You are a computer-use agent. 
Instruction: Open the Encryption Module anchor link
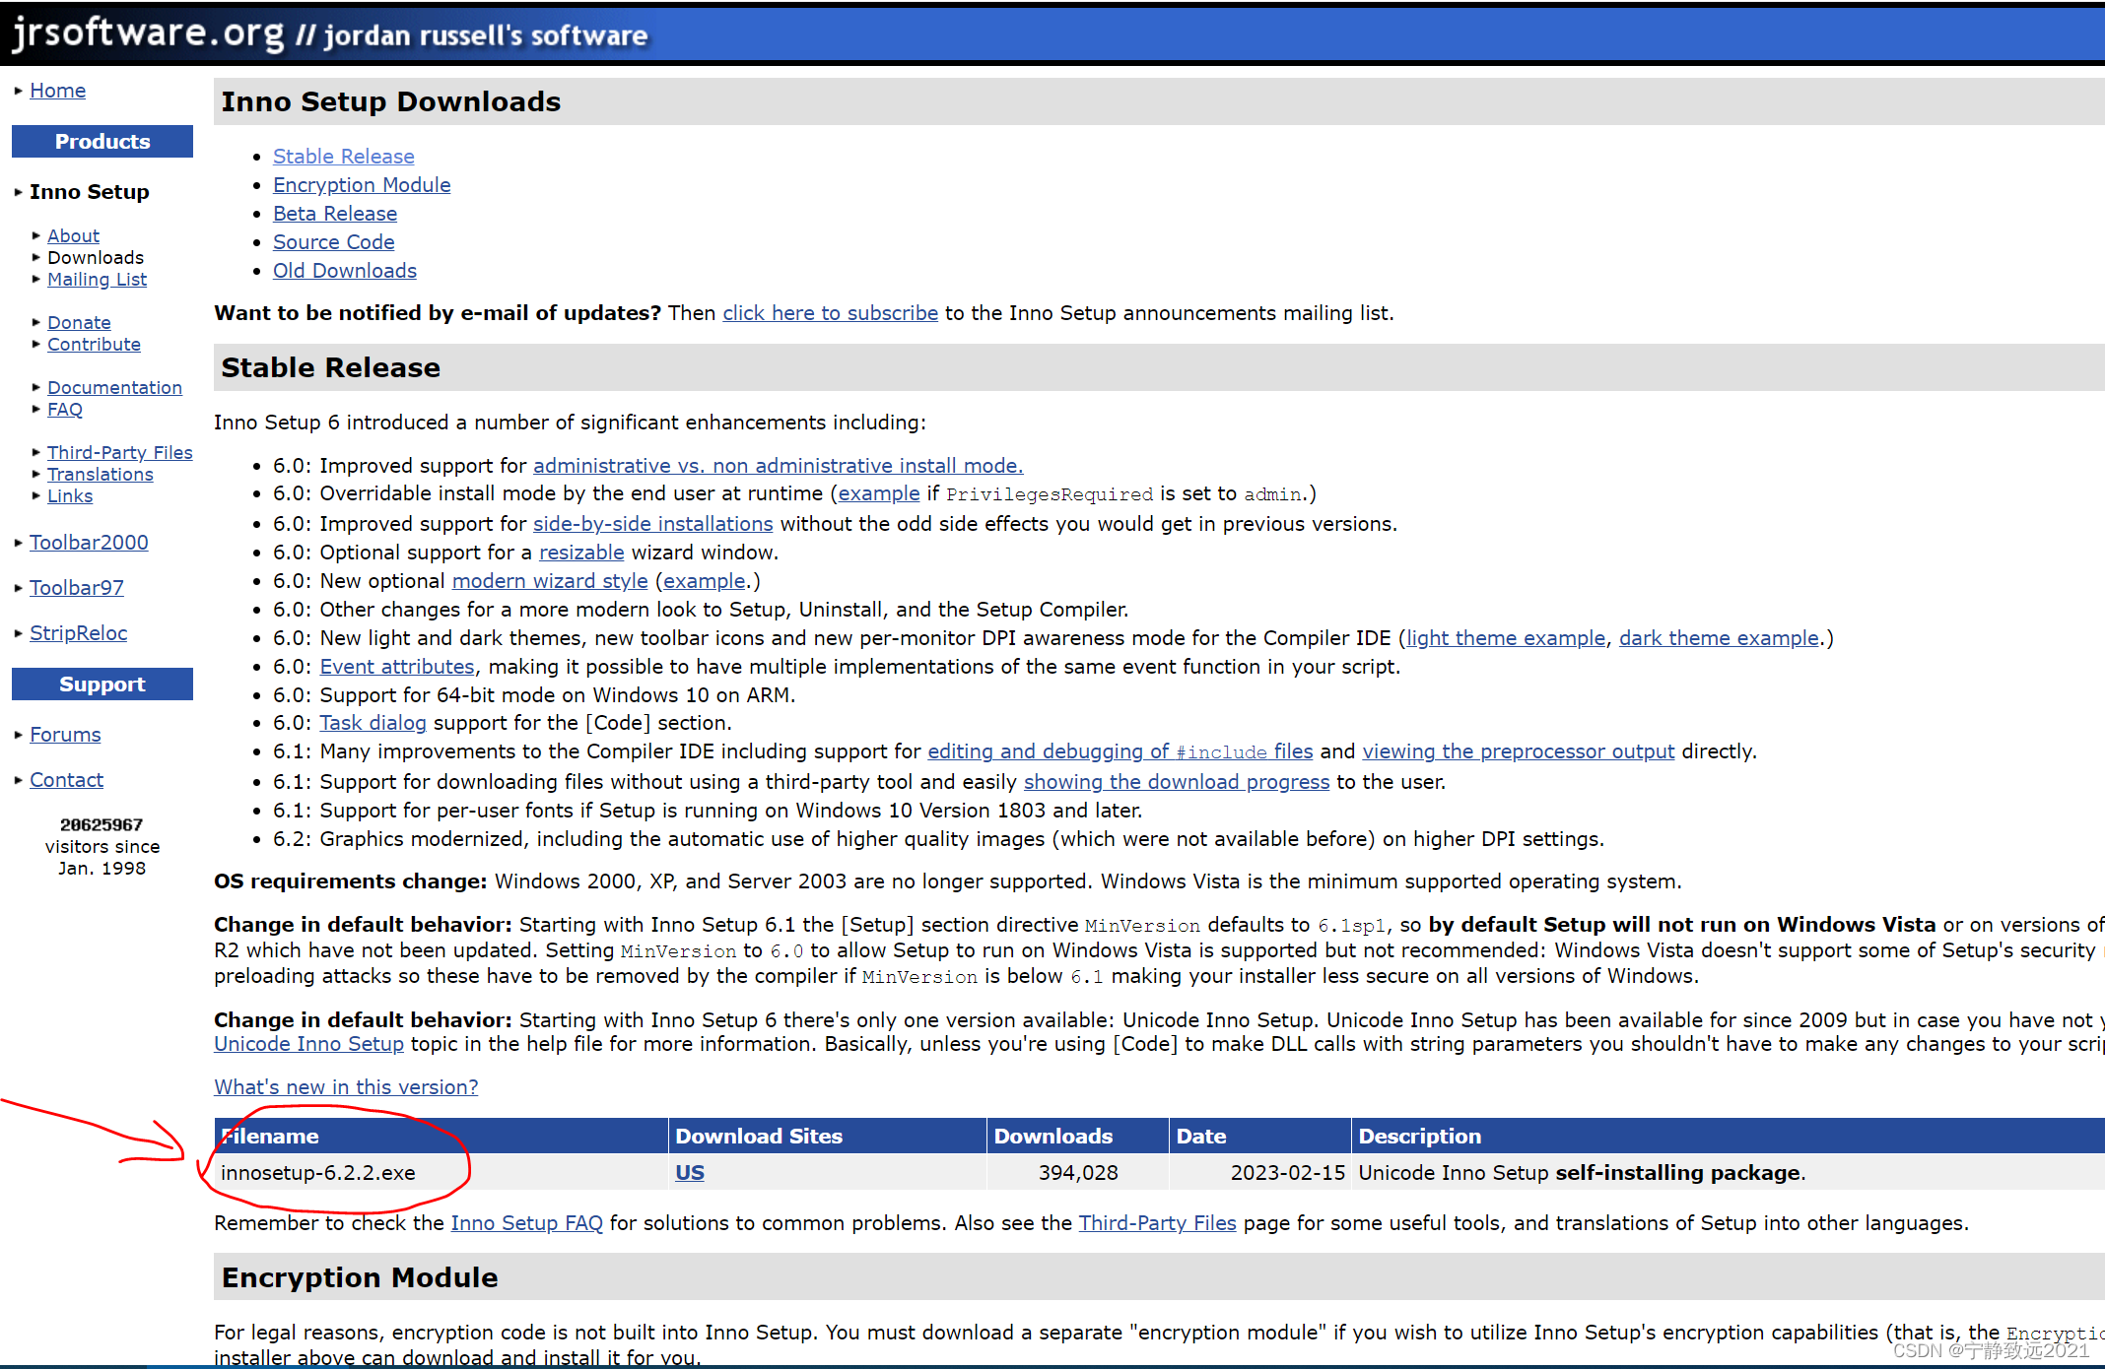pos(362,185)
